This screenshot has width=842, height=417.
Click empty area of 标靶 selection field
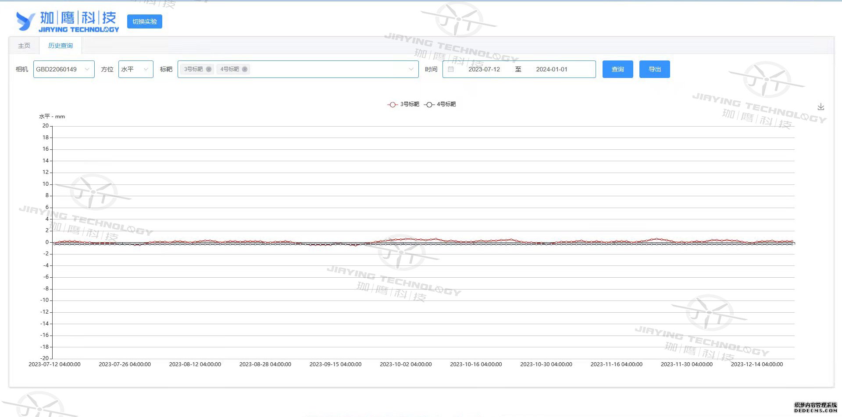pyautogui.click(x=329, y=69)
